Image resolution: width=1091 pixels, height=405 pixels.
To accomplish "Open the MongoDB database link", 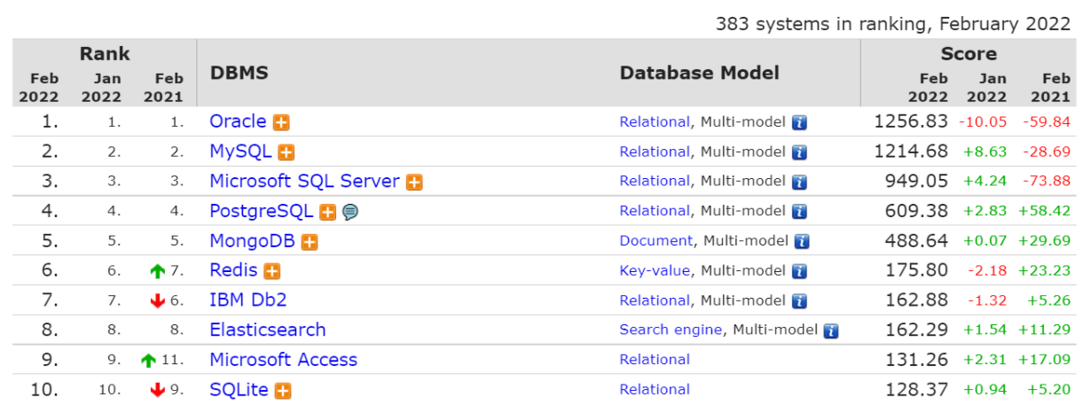I will pyautogui.click(x=253, y=241).
